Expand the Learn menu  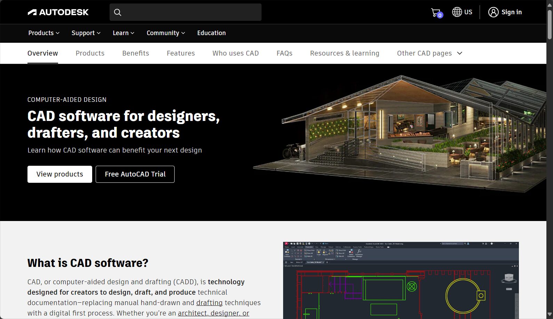pyautogui.click(x=123, y=33)
